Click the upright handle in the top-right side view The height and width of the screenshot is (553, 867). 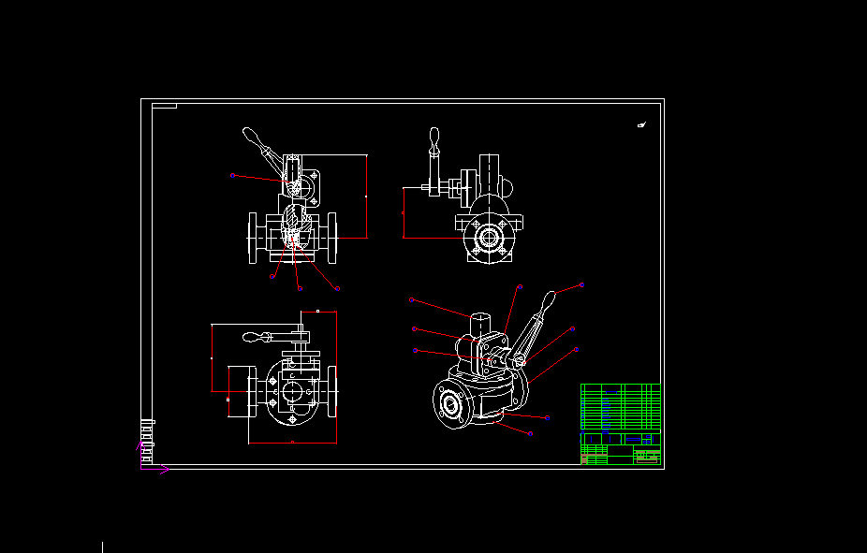433,140
